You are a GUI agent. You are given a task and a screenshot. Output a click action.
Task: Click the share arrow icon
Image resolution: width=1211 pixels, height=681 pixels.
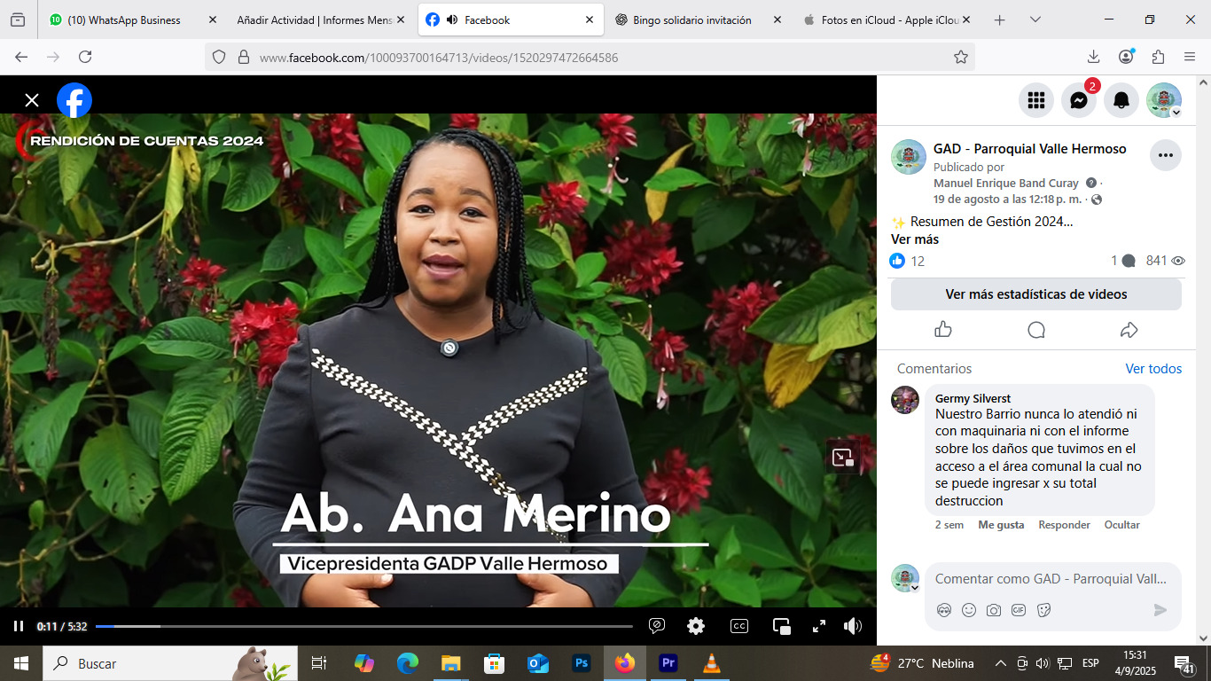coord(1129,330)
